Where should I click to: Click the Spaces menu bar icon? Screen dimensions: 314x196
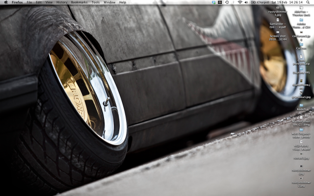point(220,2)
